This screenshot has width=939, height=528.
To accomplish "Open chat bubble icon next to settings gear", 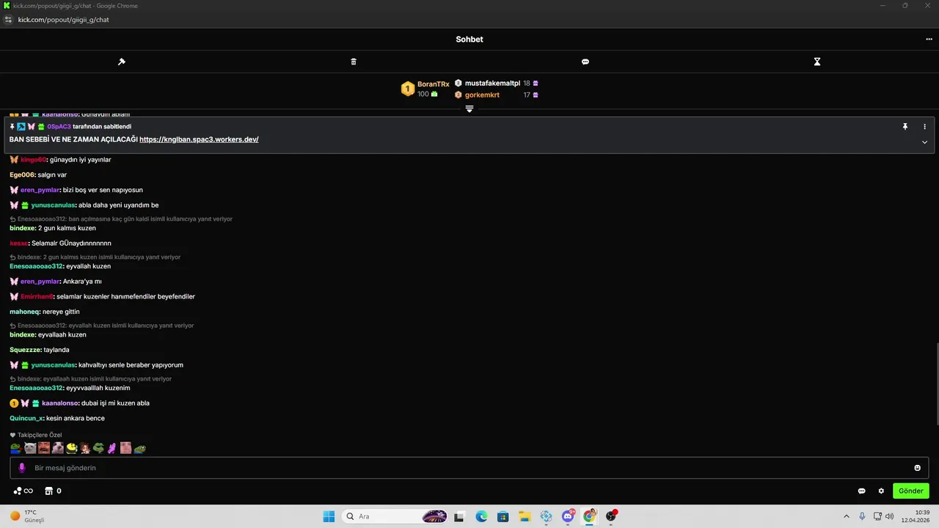I will click(862, 491).
